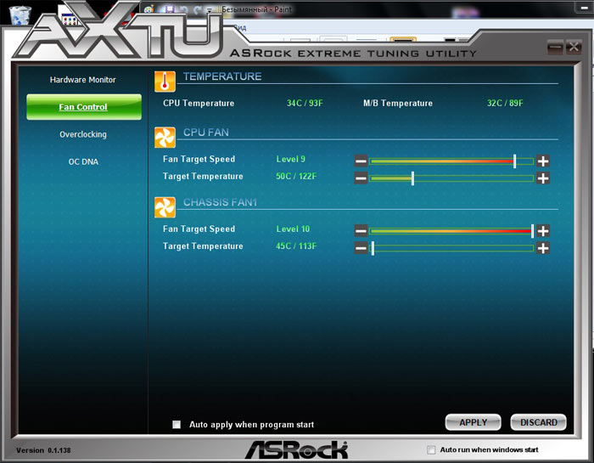Screen dimensions: 594x463
Task: Increase Chassis Fan1 target speed with plus
Action: click(543, 230)
